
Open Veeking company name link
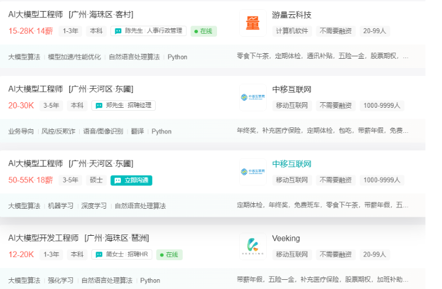(286, 238)
